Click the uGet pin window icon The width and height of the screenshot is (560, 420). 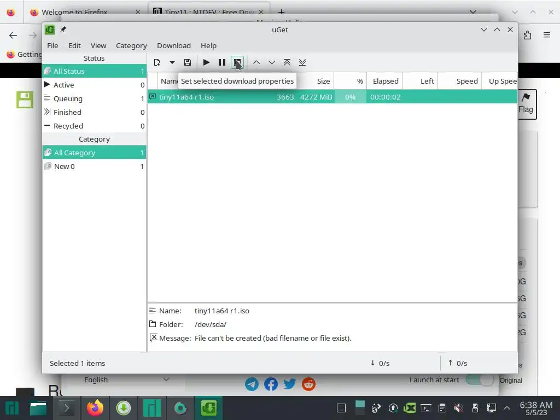63,30
